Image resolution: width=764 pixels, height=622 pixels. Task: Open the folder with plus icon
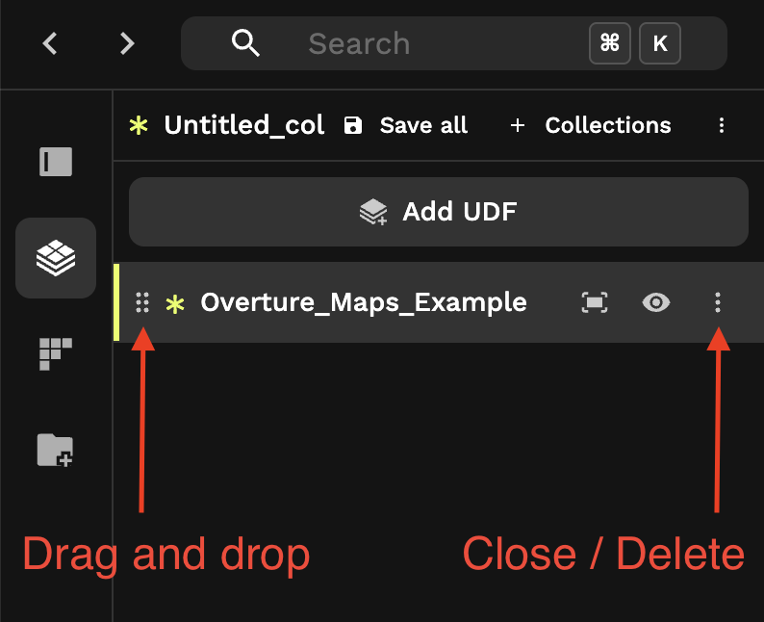tap(56, 450)
